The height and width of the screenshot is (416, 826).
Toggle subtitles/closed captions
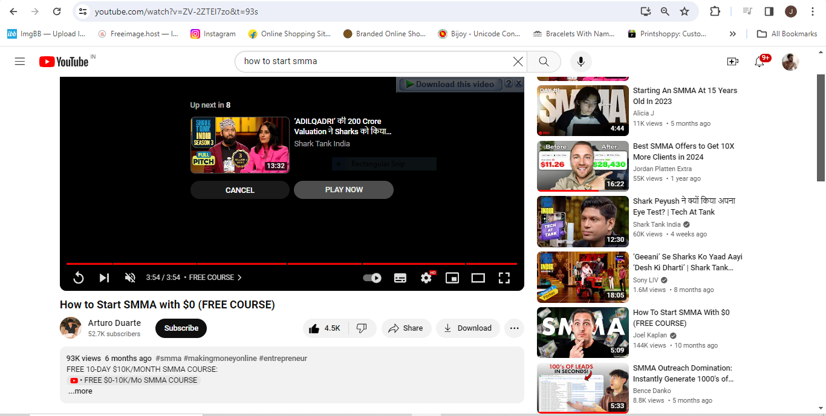(400, 278)
